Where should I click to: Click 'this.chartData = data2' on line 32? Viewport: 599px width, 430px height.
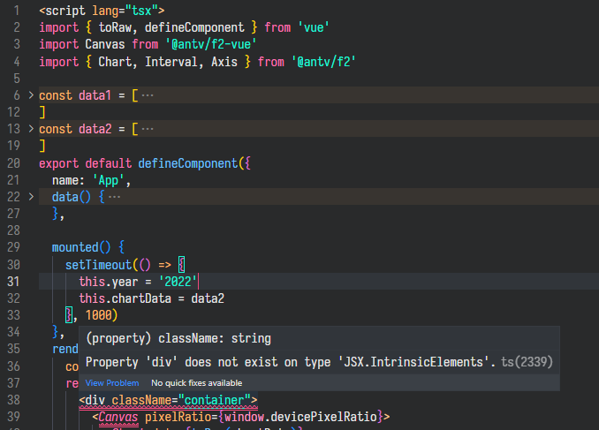pos(152,298)
